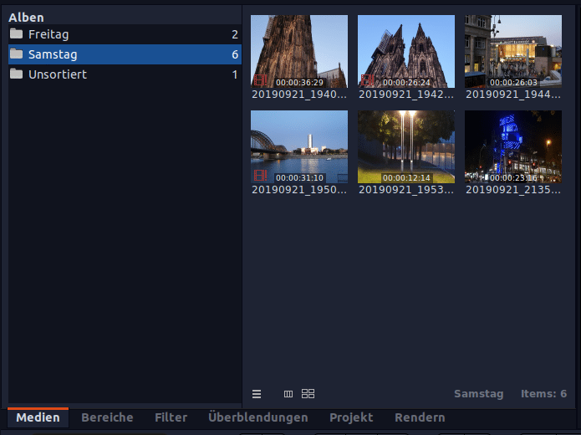Image resolution: width=581 pixels, height=435 pixels.
Task: Select the 20190921_1953 street lamp clip
Action: point(406,147)
